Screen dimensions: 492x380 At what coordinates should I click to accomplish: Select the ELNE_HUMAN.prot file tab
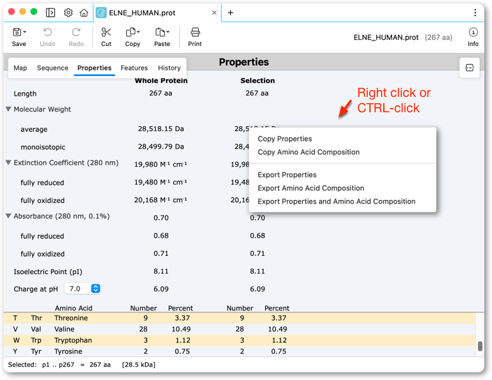click(x=157, y=13)
